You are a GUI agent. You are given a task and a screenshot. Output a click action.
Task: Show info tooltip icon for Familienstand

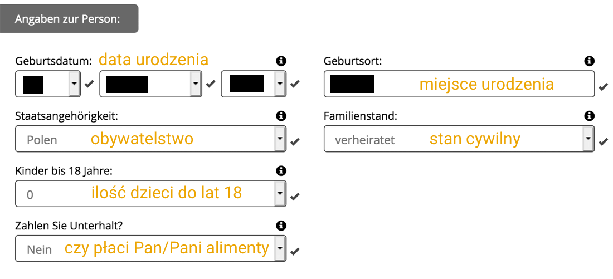click(x=589, y=116)
